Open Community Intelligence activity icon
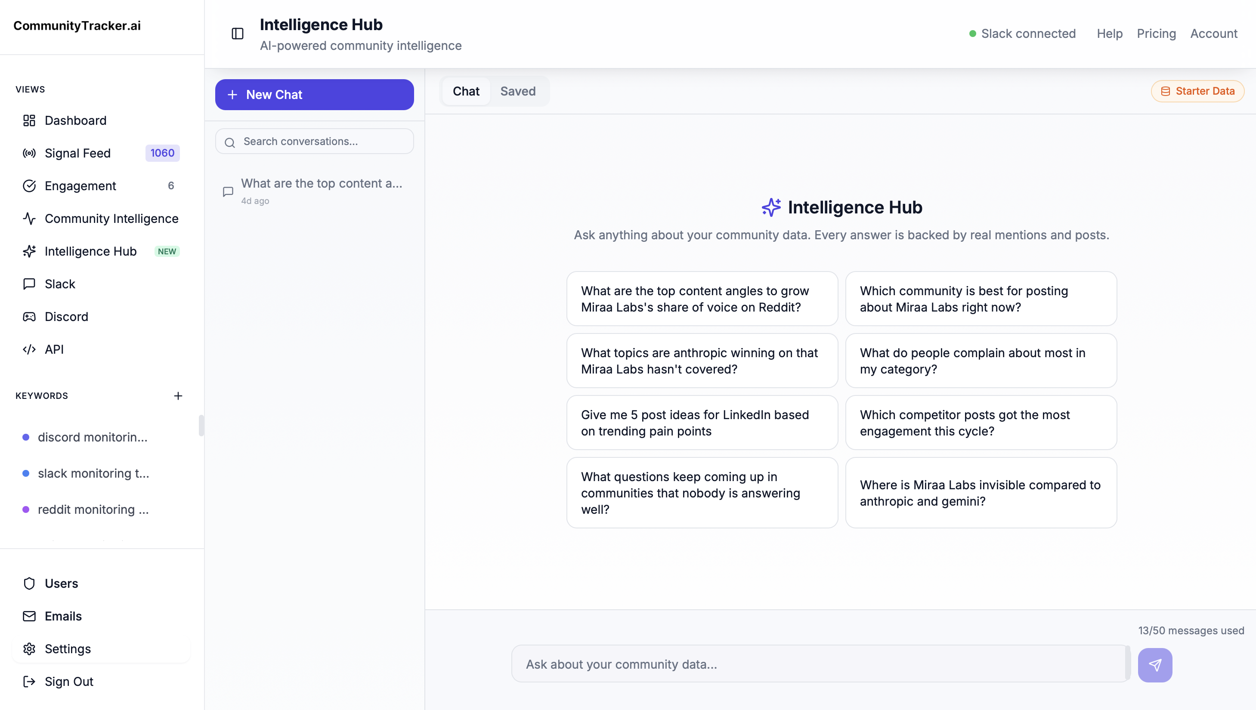 [29, 219]
